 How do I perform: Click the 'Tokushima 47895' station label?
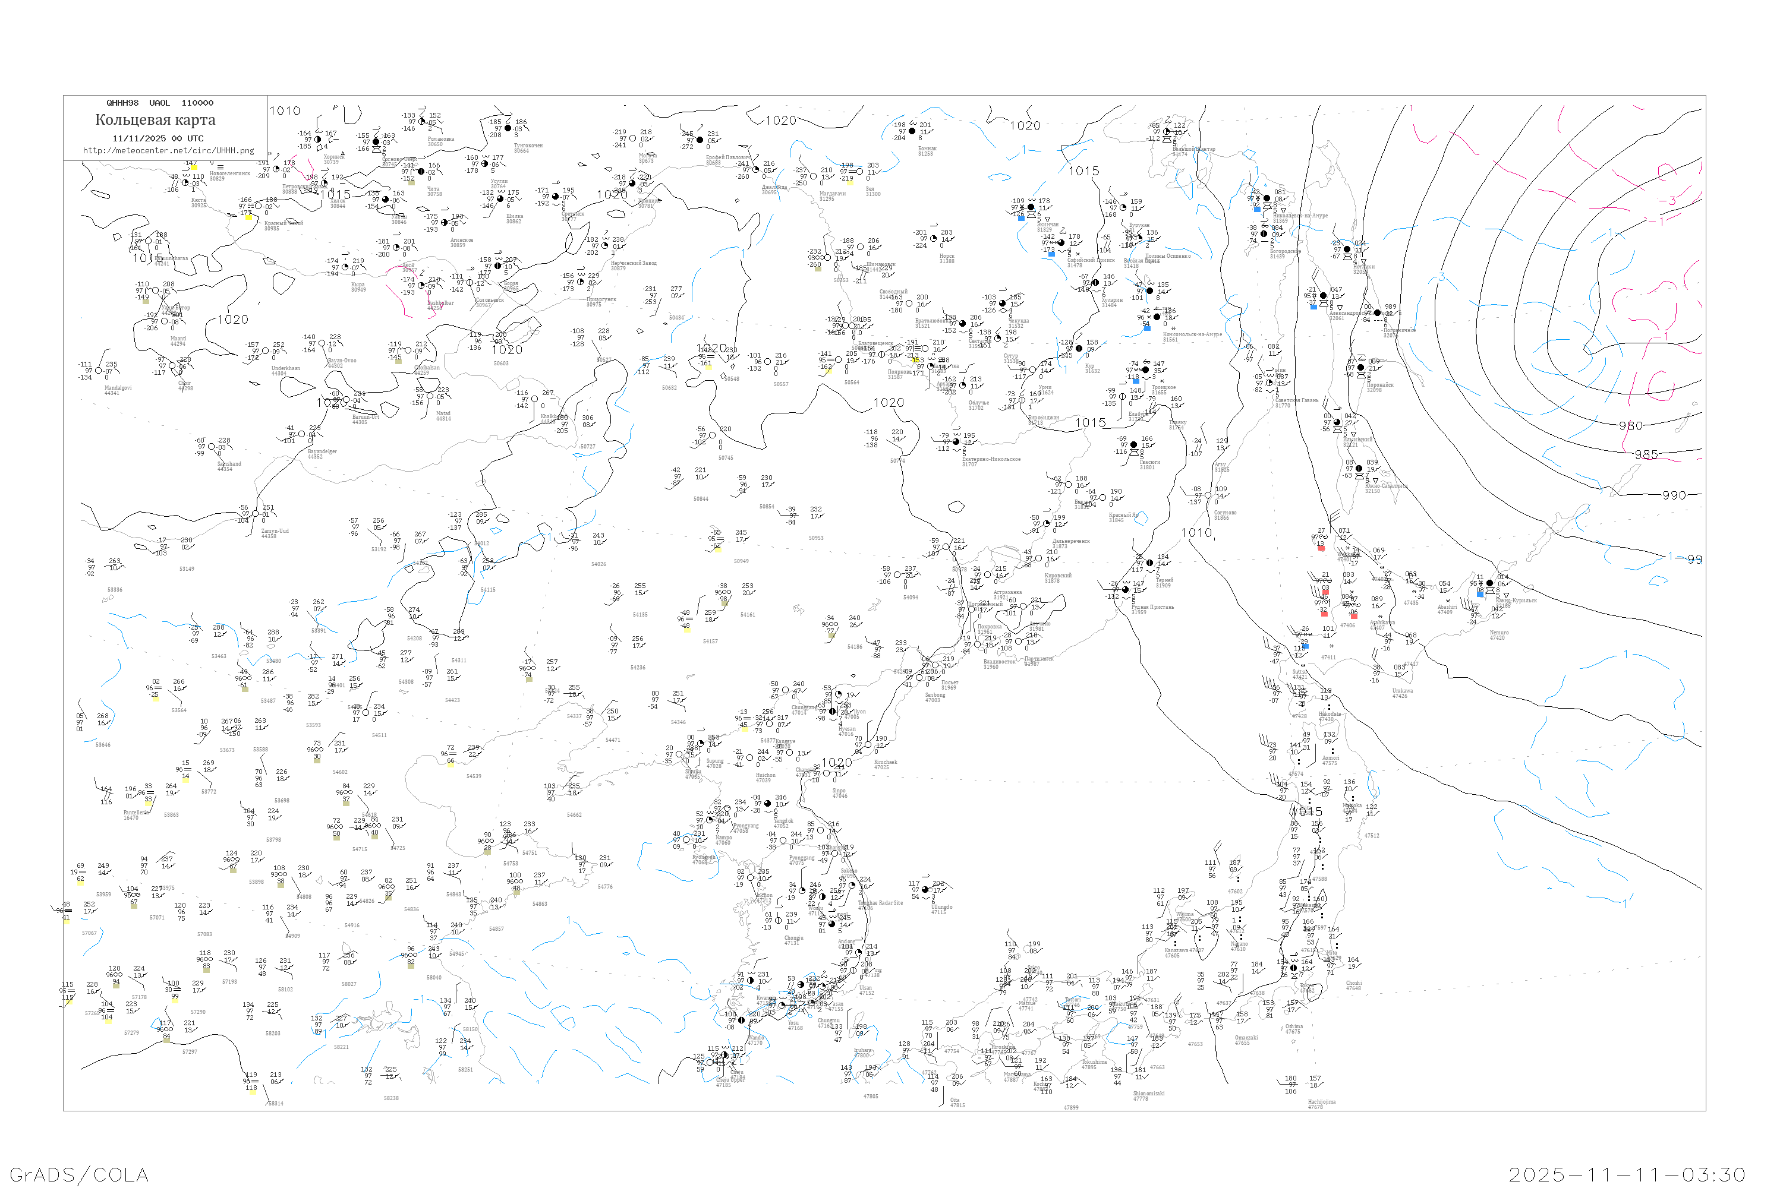1094,1064
